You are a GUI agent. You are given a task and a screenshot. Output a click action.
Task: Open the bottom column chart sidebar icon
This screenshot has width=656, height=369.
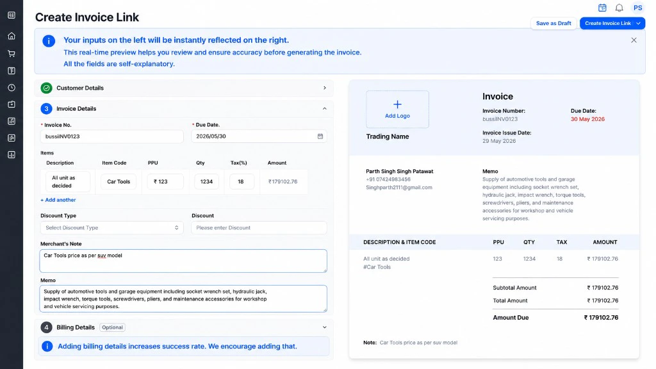coord(12,155)
